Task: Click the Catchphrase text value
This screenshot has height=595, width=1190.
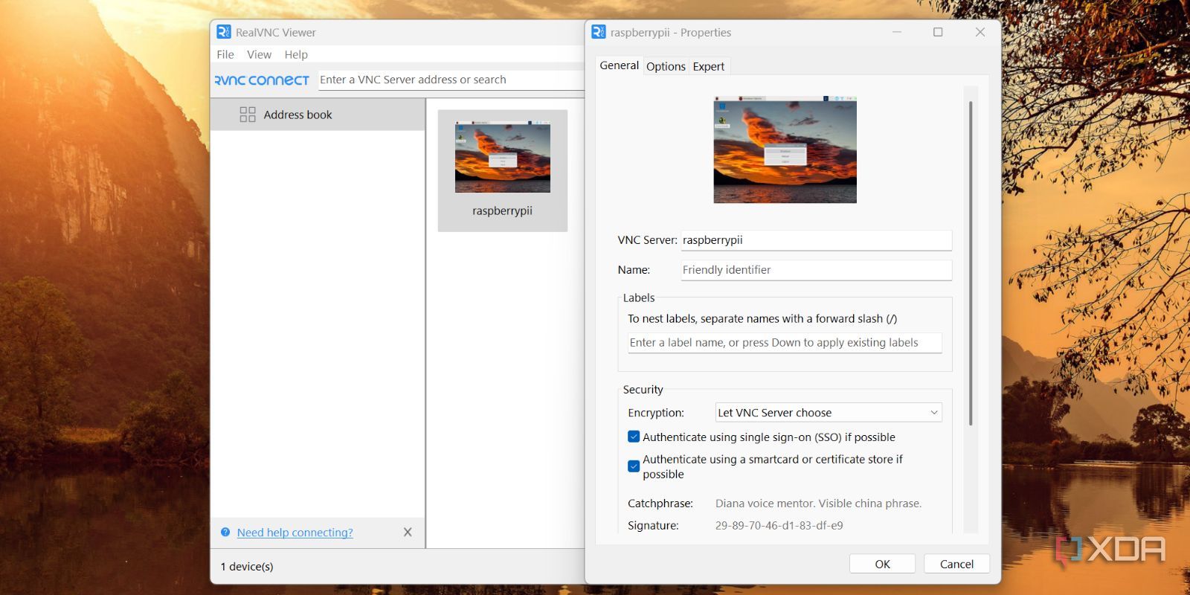Action: pos(818,504)
